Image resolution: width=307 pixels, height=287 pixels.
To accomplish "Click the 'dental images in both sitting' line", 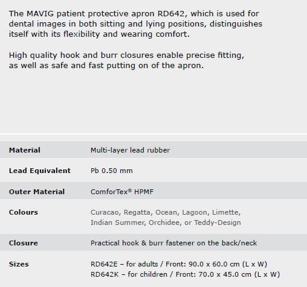I will coord(135,24).
